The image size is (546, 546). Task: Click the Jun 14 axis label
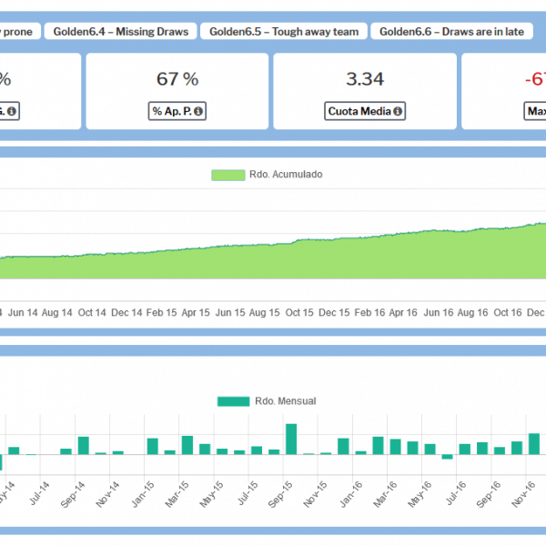click(x=23, y=313)
